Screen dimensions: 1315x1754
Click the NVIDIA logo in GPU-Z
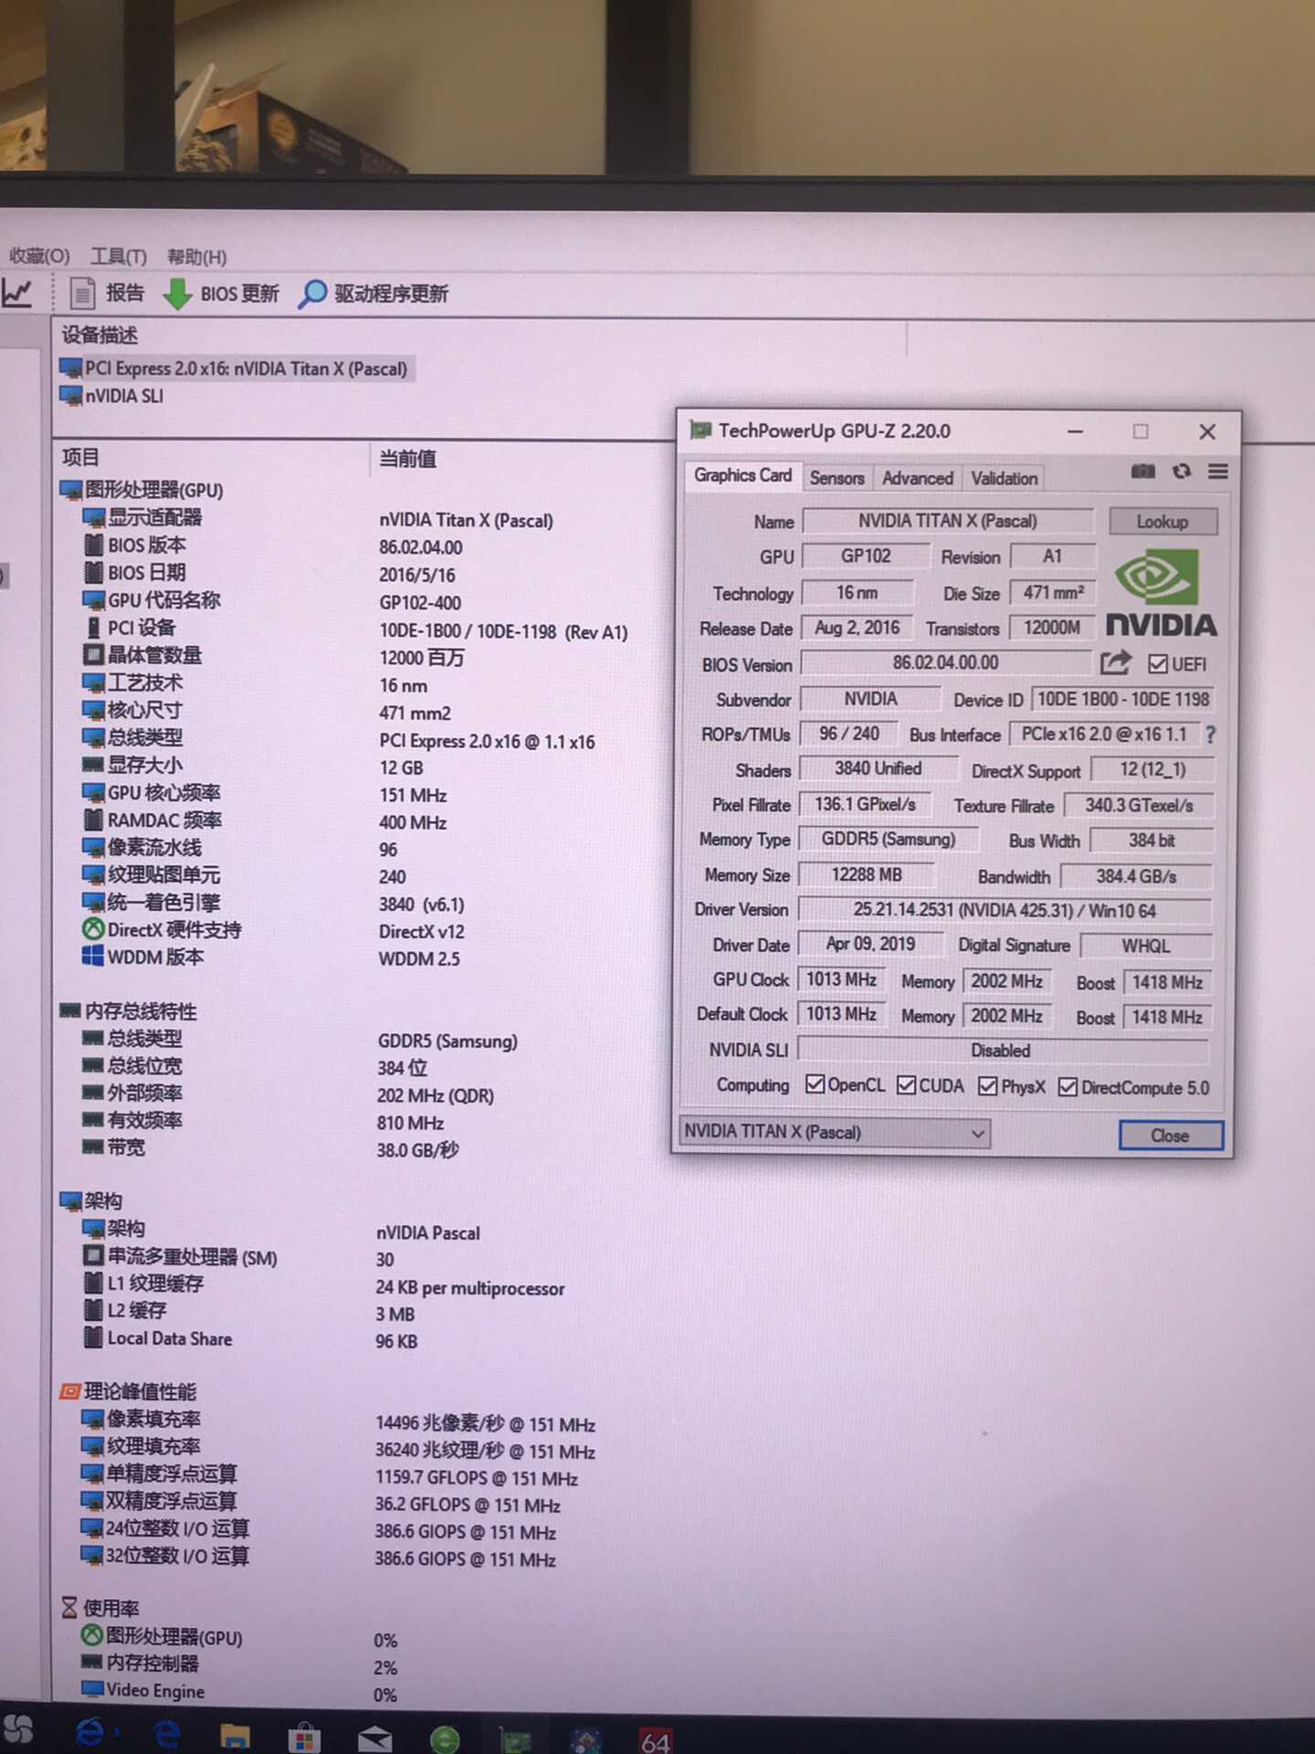pos(1161,592)
